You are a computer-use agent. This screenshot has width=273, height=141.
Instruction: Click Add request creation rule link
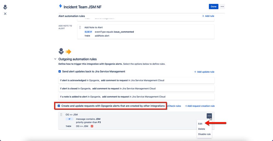[200, 106]
